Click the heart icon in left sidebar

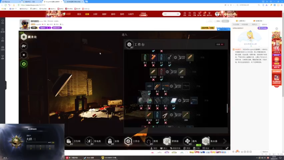point(2,21)
